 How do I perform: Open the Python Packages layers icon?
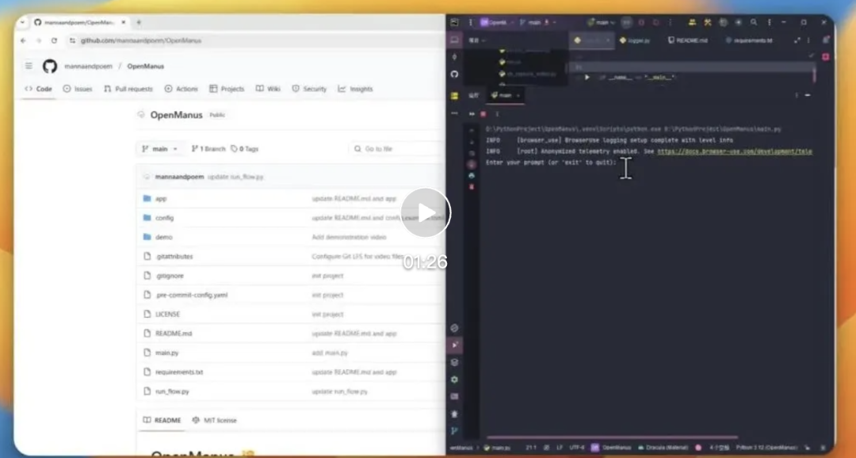pos(454,362)
